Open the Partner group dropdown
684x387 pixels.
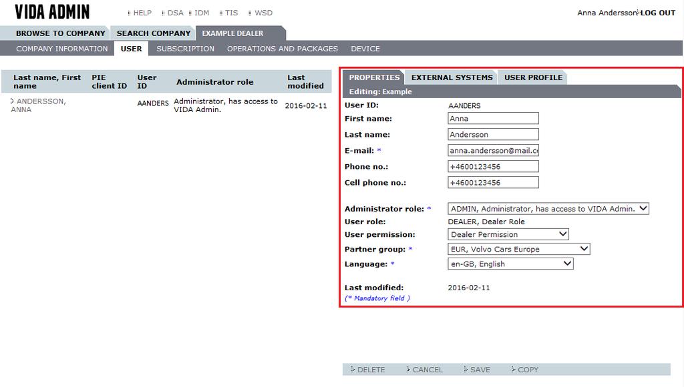click(x=518, y=250)
